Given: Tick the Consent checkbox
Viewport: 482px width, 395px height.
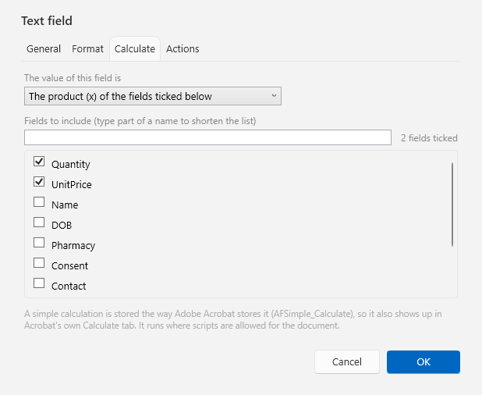Looking at the screenshot, I should click(x=39, y=263).
